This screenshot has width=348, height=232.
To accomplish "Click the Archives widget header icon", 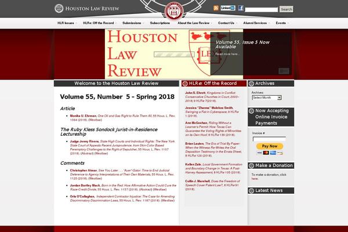I will click(251, 84).
